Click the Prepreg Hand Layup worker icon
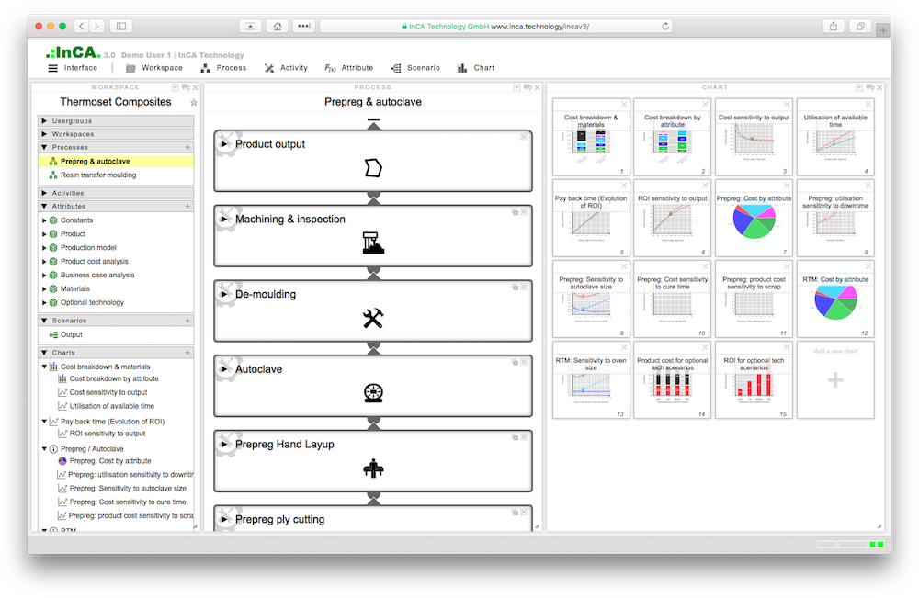 click(x=373, y=468)
